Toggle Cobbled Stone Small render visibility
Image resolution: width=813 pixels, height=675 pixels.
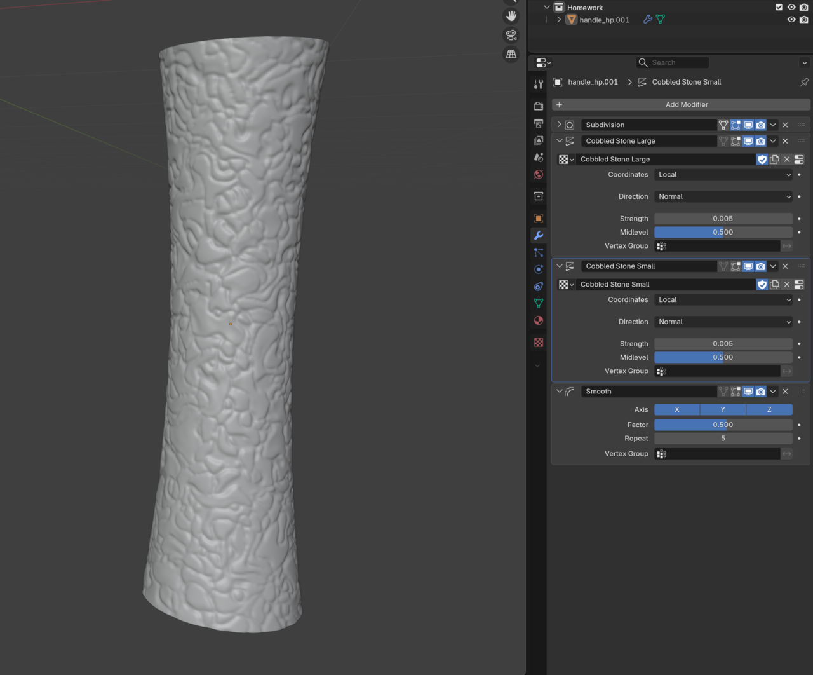tap(760, 266)
